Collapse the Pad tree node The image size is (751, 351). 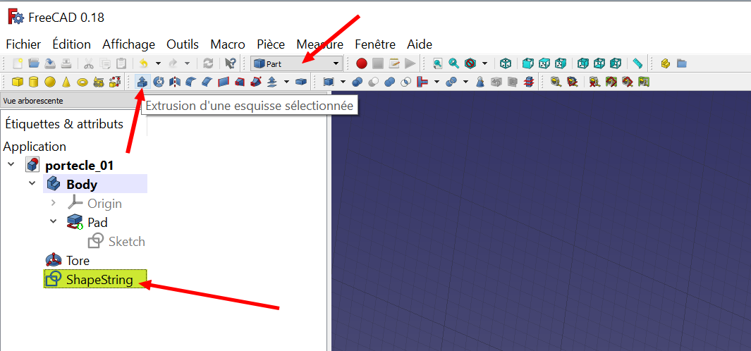click(53, 221)
